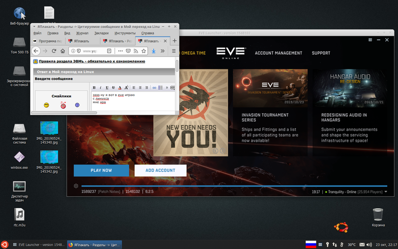Open a new Firefox tab with plus
This screenshot has height=249, width=398.
[174, 41]
